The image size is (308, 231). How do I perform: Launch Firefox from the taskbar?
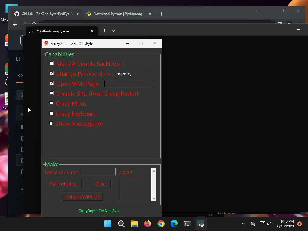147,224
